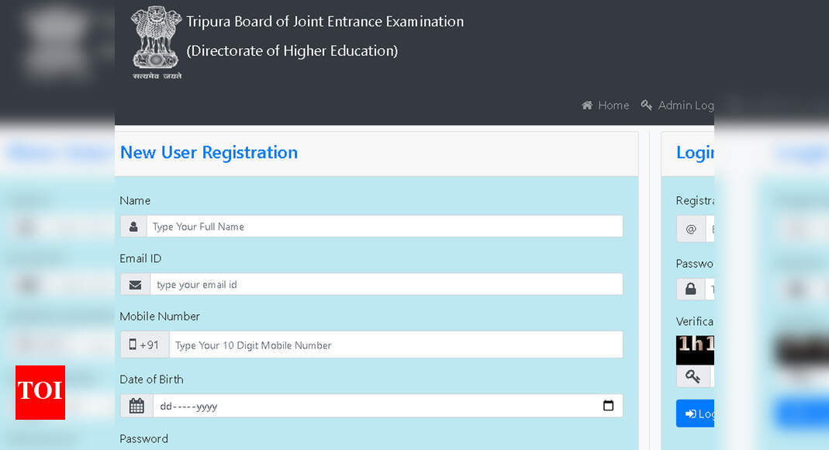Image resolution: width=829 pixels, height=450 pixels.
Task: Focus the type your email id field
Action: click(x=386, y=285)
